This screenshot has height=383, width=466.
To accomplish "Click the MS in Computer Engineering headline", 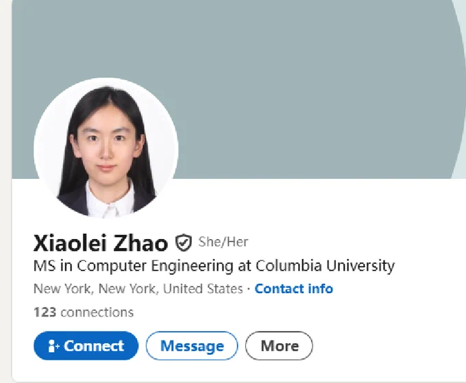I will 214,266.
